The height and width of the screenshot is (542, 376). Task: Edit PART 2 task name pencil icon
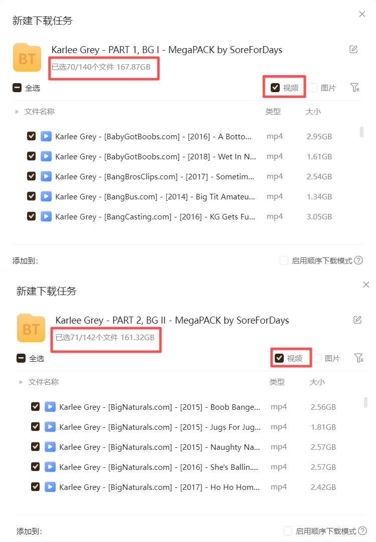[x=357, y=320]
